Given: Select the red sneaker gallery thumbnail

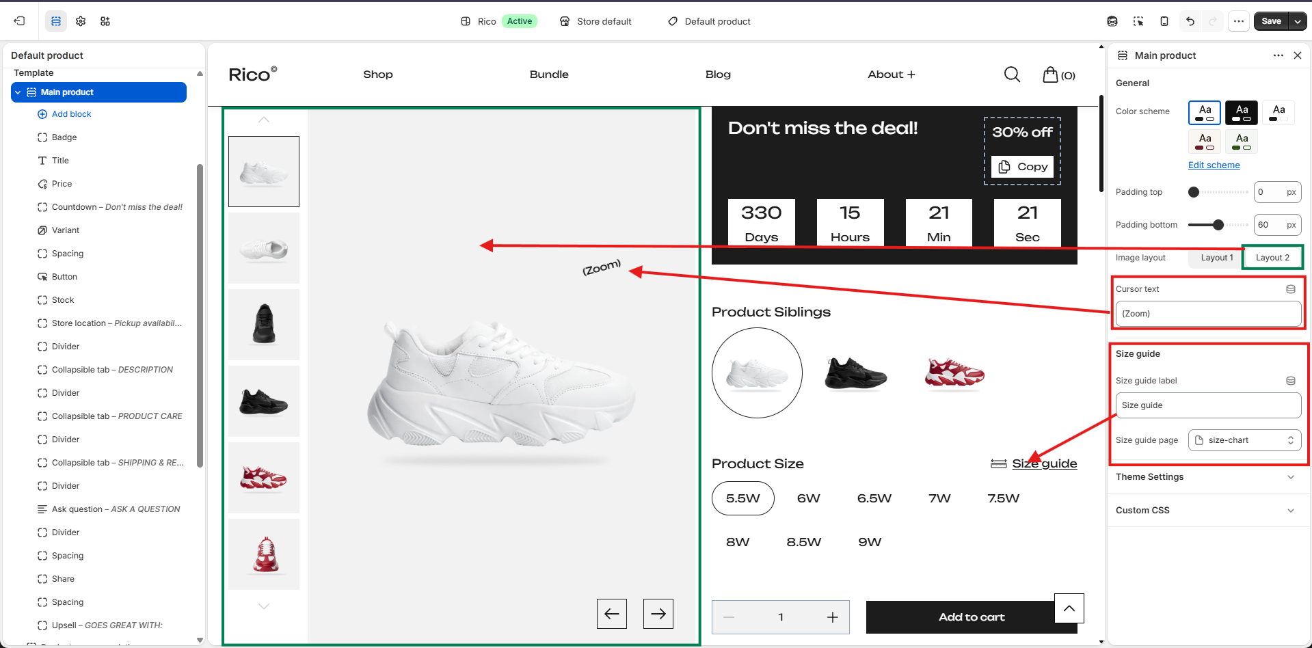Looking at the screenshot, I should 264,478.
